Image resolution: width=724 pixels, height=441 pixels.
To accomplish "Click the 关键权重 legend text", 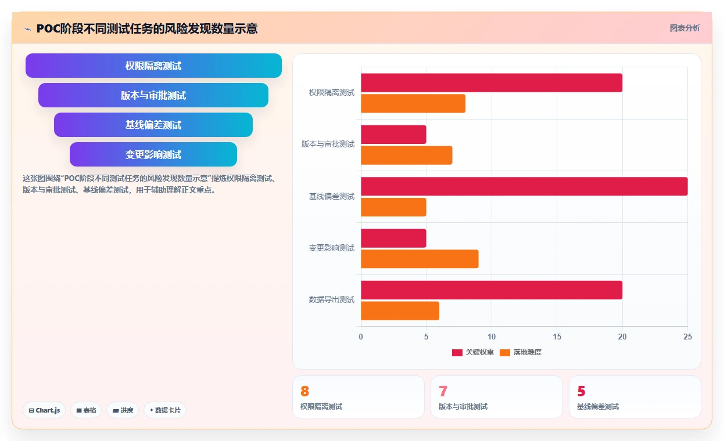I will [480, 352].
